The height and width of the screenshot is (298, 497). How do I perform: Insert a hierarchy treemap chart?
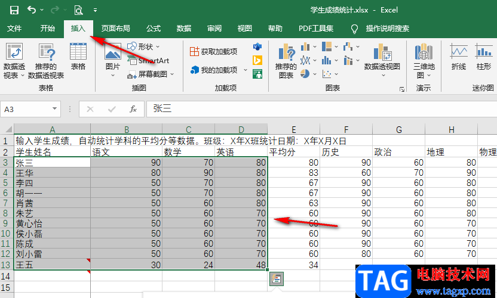click(327, 47)
